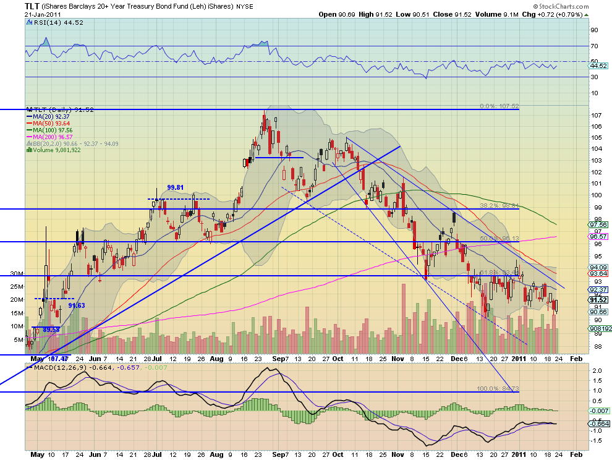Click the 91.63 price annotation
Viewport: 612px width, 460px height.
tap(77, 305)
